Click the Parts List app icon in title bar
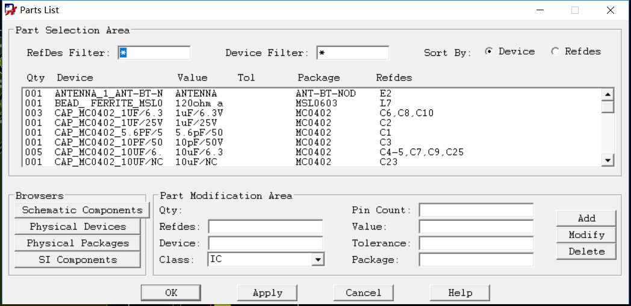The height and width of the screenshot is (306, 631). [x=10, y=10]
